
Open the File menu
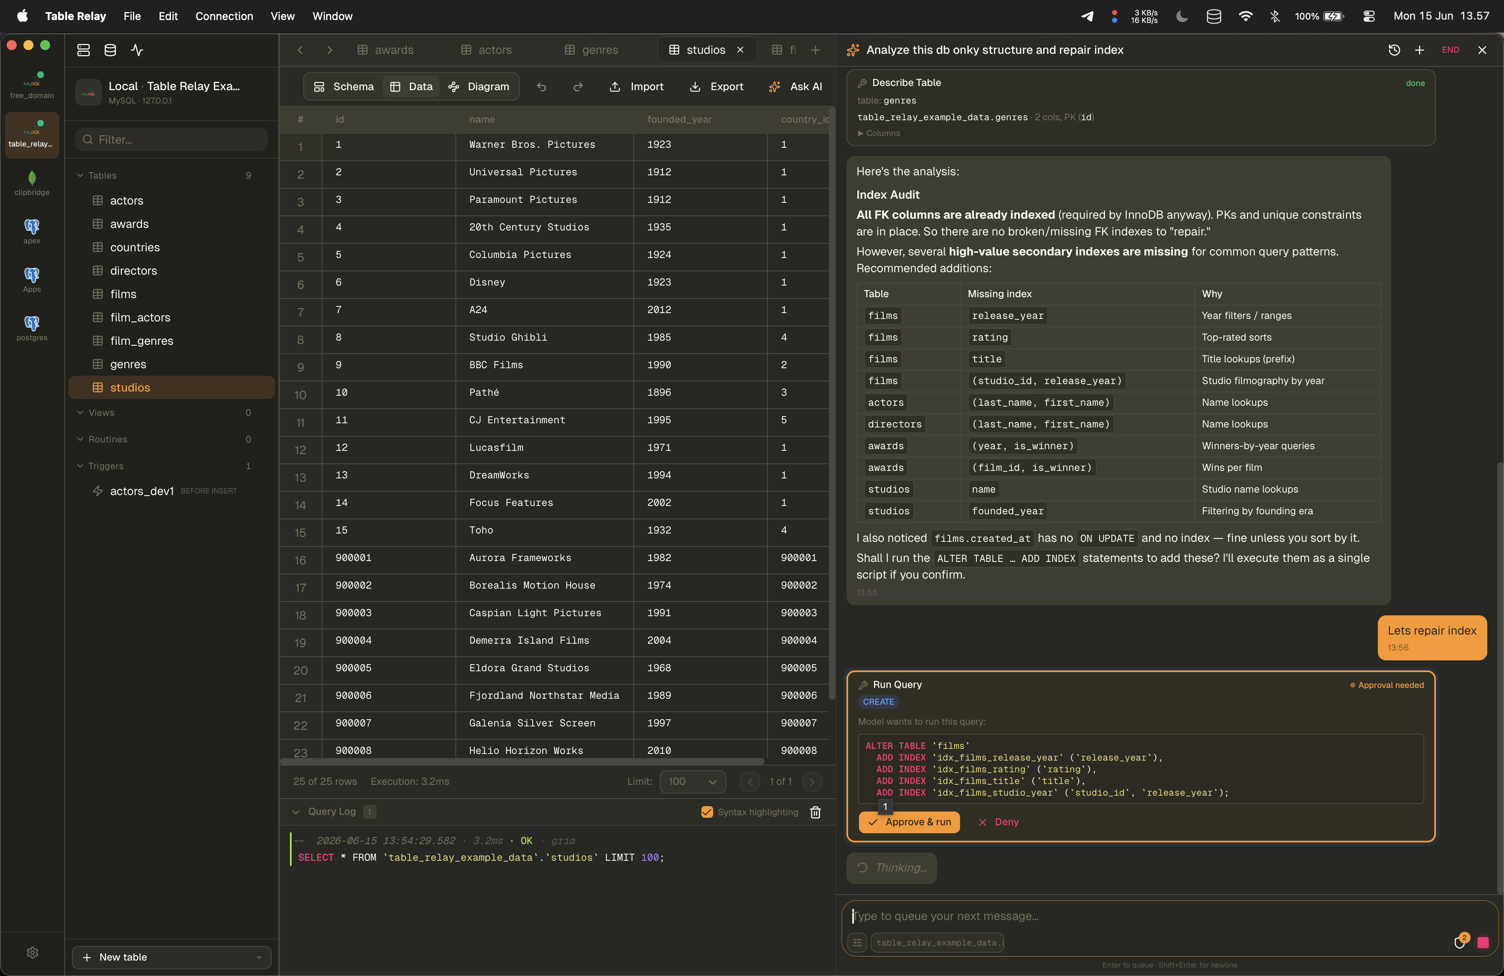[132, 16]
